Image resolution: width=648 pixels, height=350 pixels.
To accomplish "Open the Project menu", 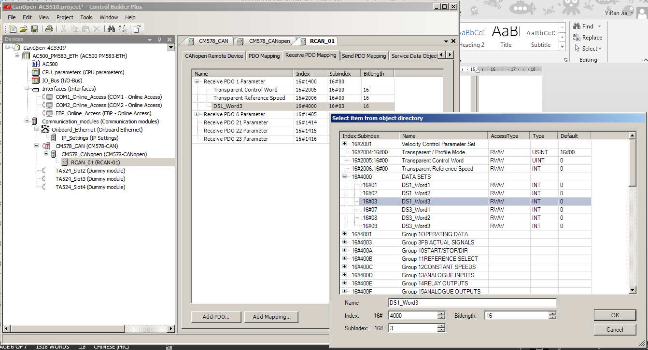I will (65, 17).
